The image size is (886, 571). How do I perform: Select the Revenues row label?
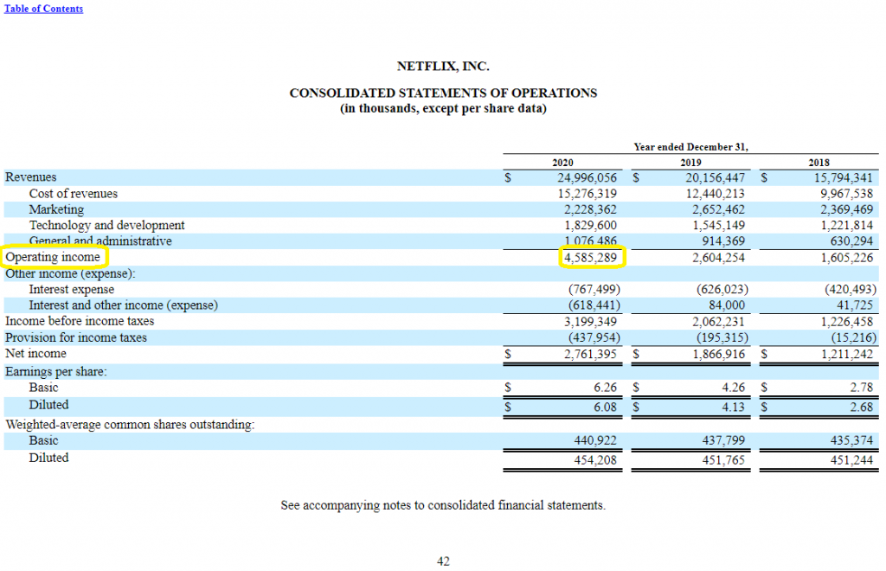click(x=31, y=177)
